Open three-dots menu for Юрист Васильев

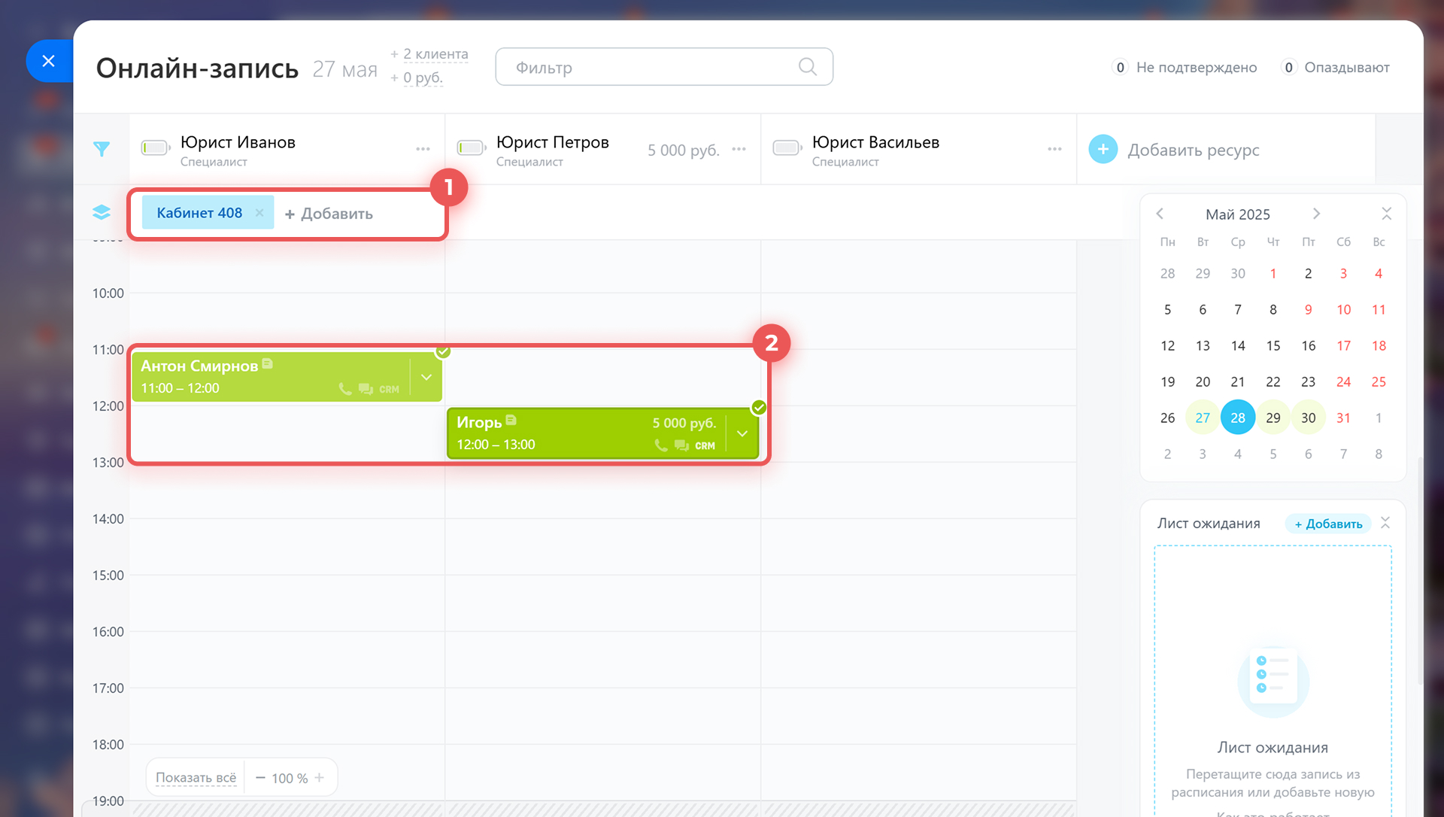coord(1054,149)
